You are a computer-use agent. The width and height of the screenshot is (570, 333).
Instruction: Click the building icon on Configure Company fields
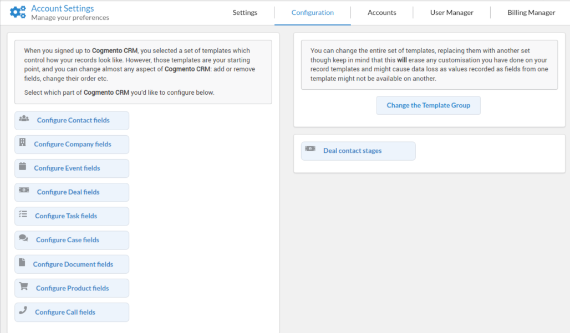(23, 144)
